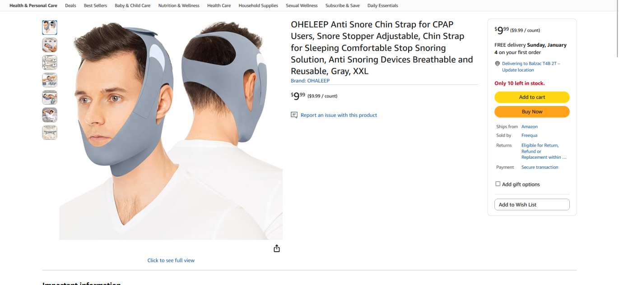Click the report issue speech bubble icon
The width and height of the screenshot is (619, 285).
294,115
